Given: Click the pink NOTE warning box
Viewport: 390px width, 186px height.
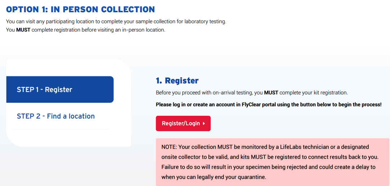Looking at the screenshot, I should click(x=273, y=162).
